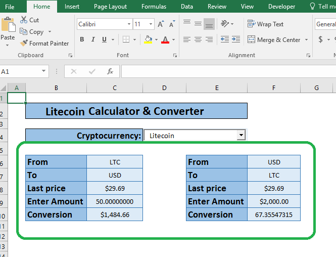Cancel formula entry with X icon
336x257 pixels.
74,71
